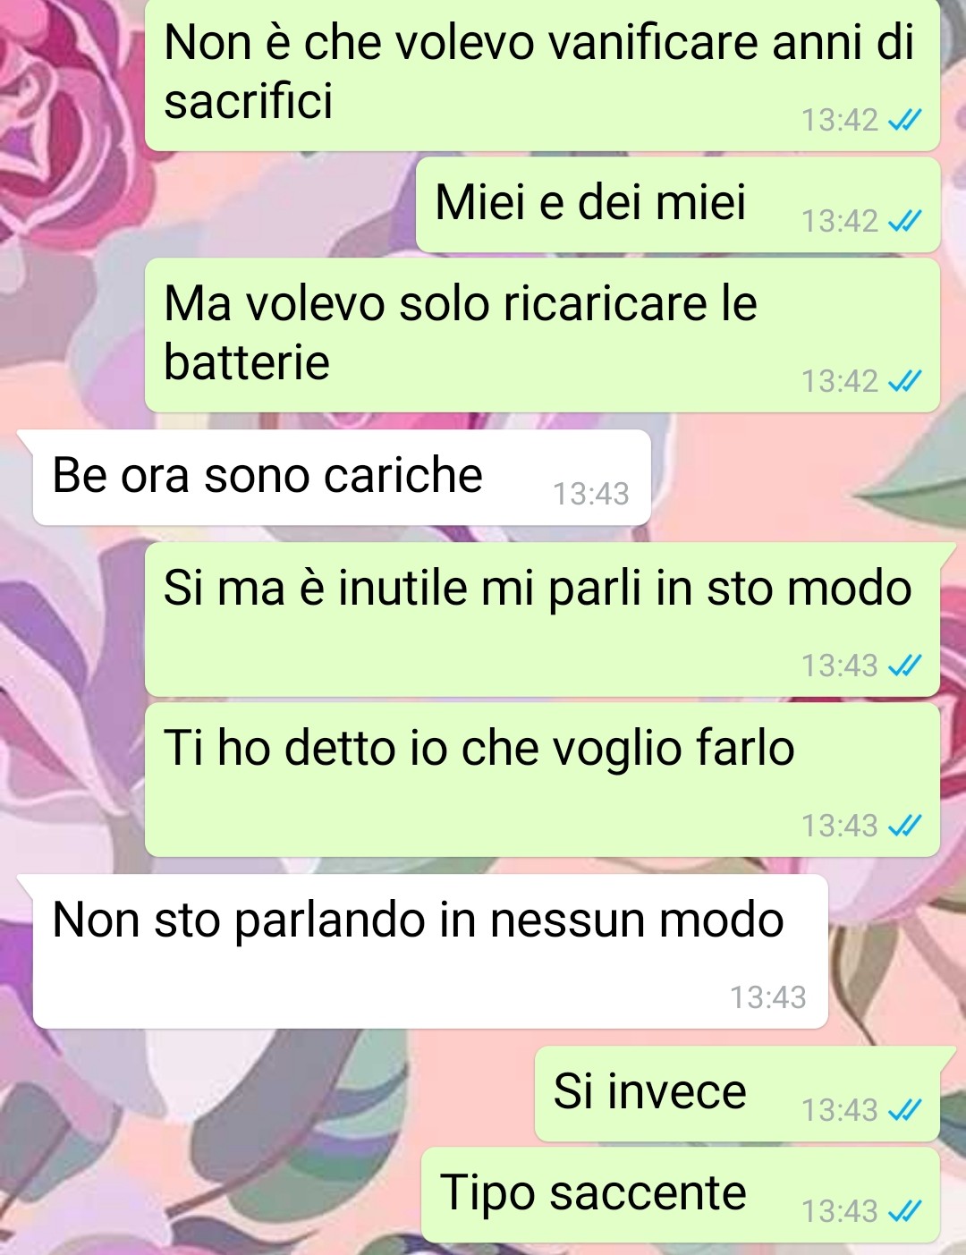This screenshot has width=966, height=1255.
Task: Tap the 'Si ma è inutile mi parli' message
Action: pos(542,619)
